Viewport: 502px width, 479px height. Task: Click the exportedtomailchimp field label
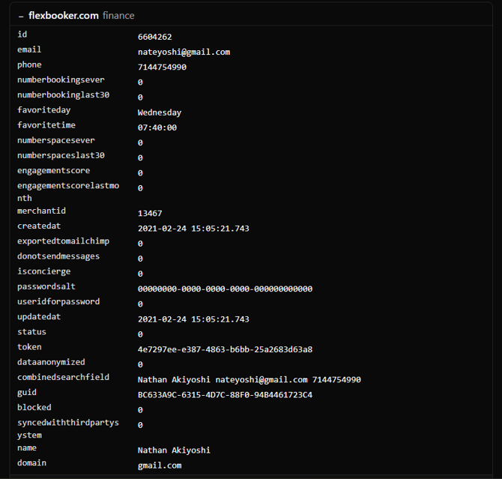[63, 241]
